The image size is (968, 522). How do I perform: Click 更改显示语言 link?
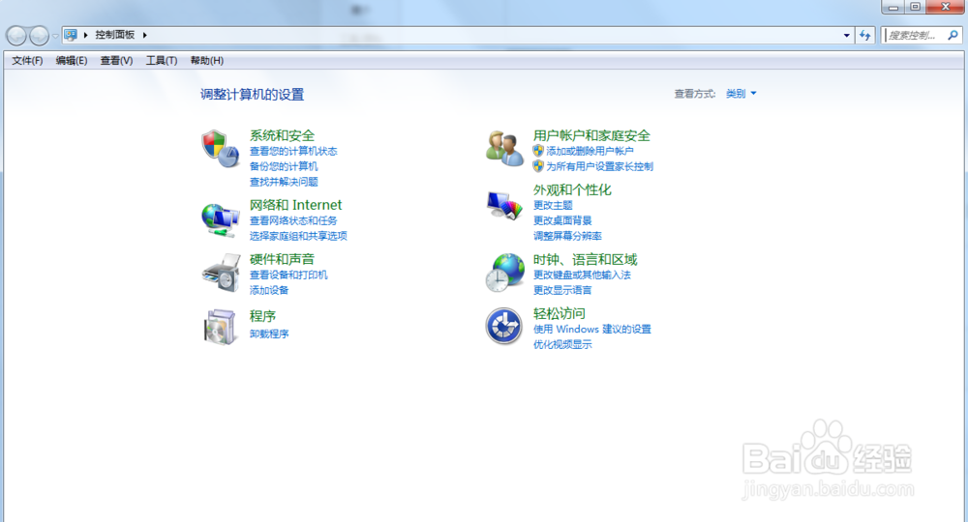coord(562,290)
